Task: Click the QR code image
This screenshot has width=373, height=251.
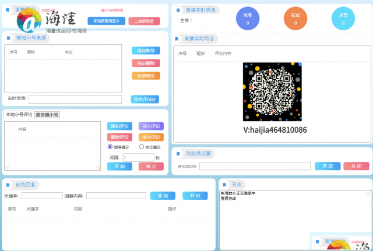Action: [272, 92]
